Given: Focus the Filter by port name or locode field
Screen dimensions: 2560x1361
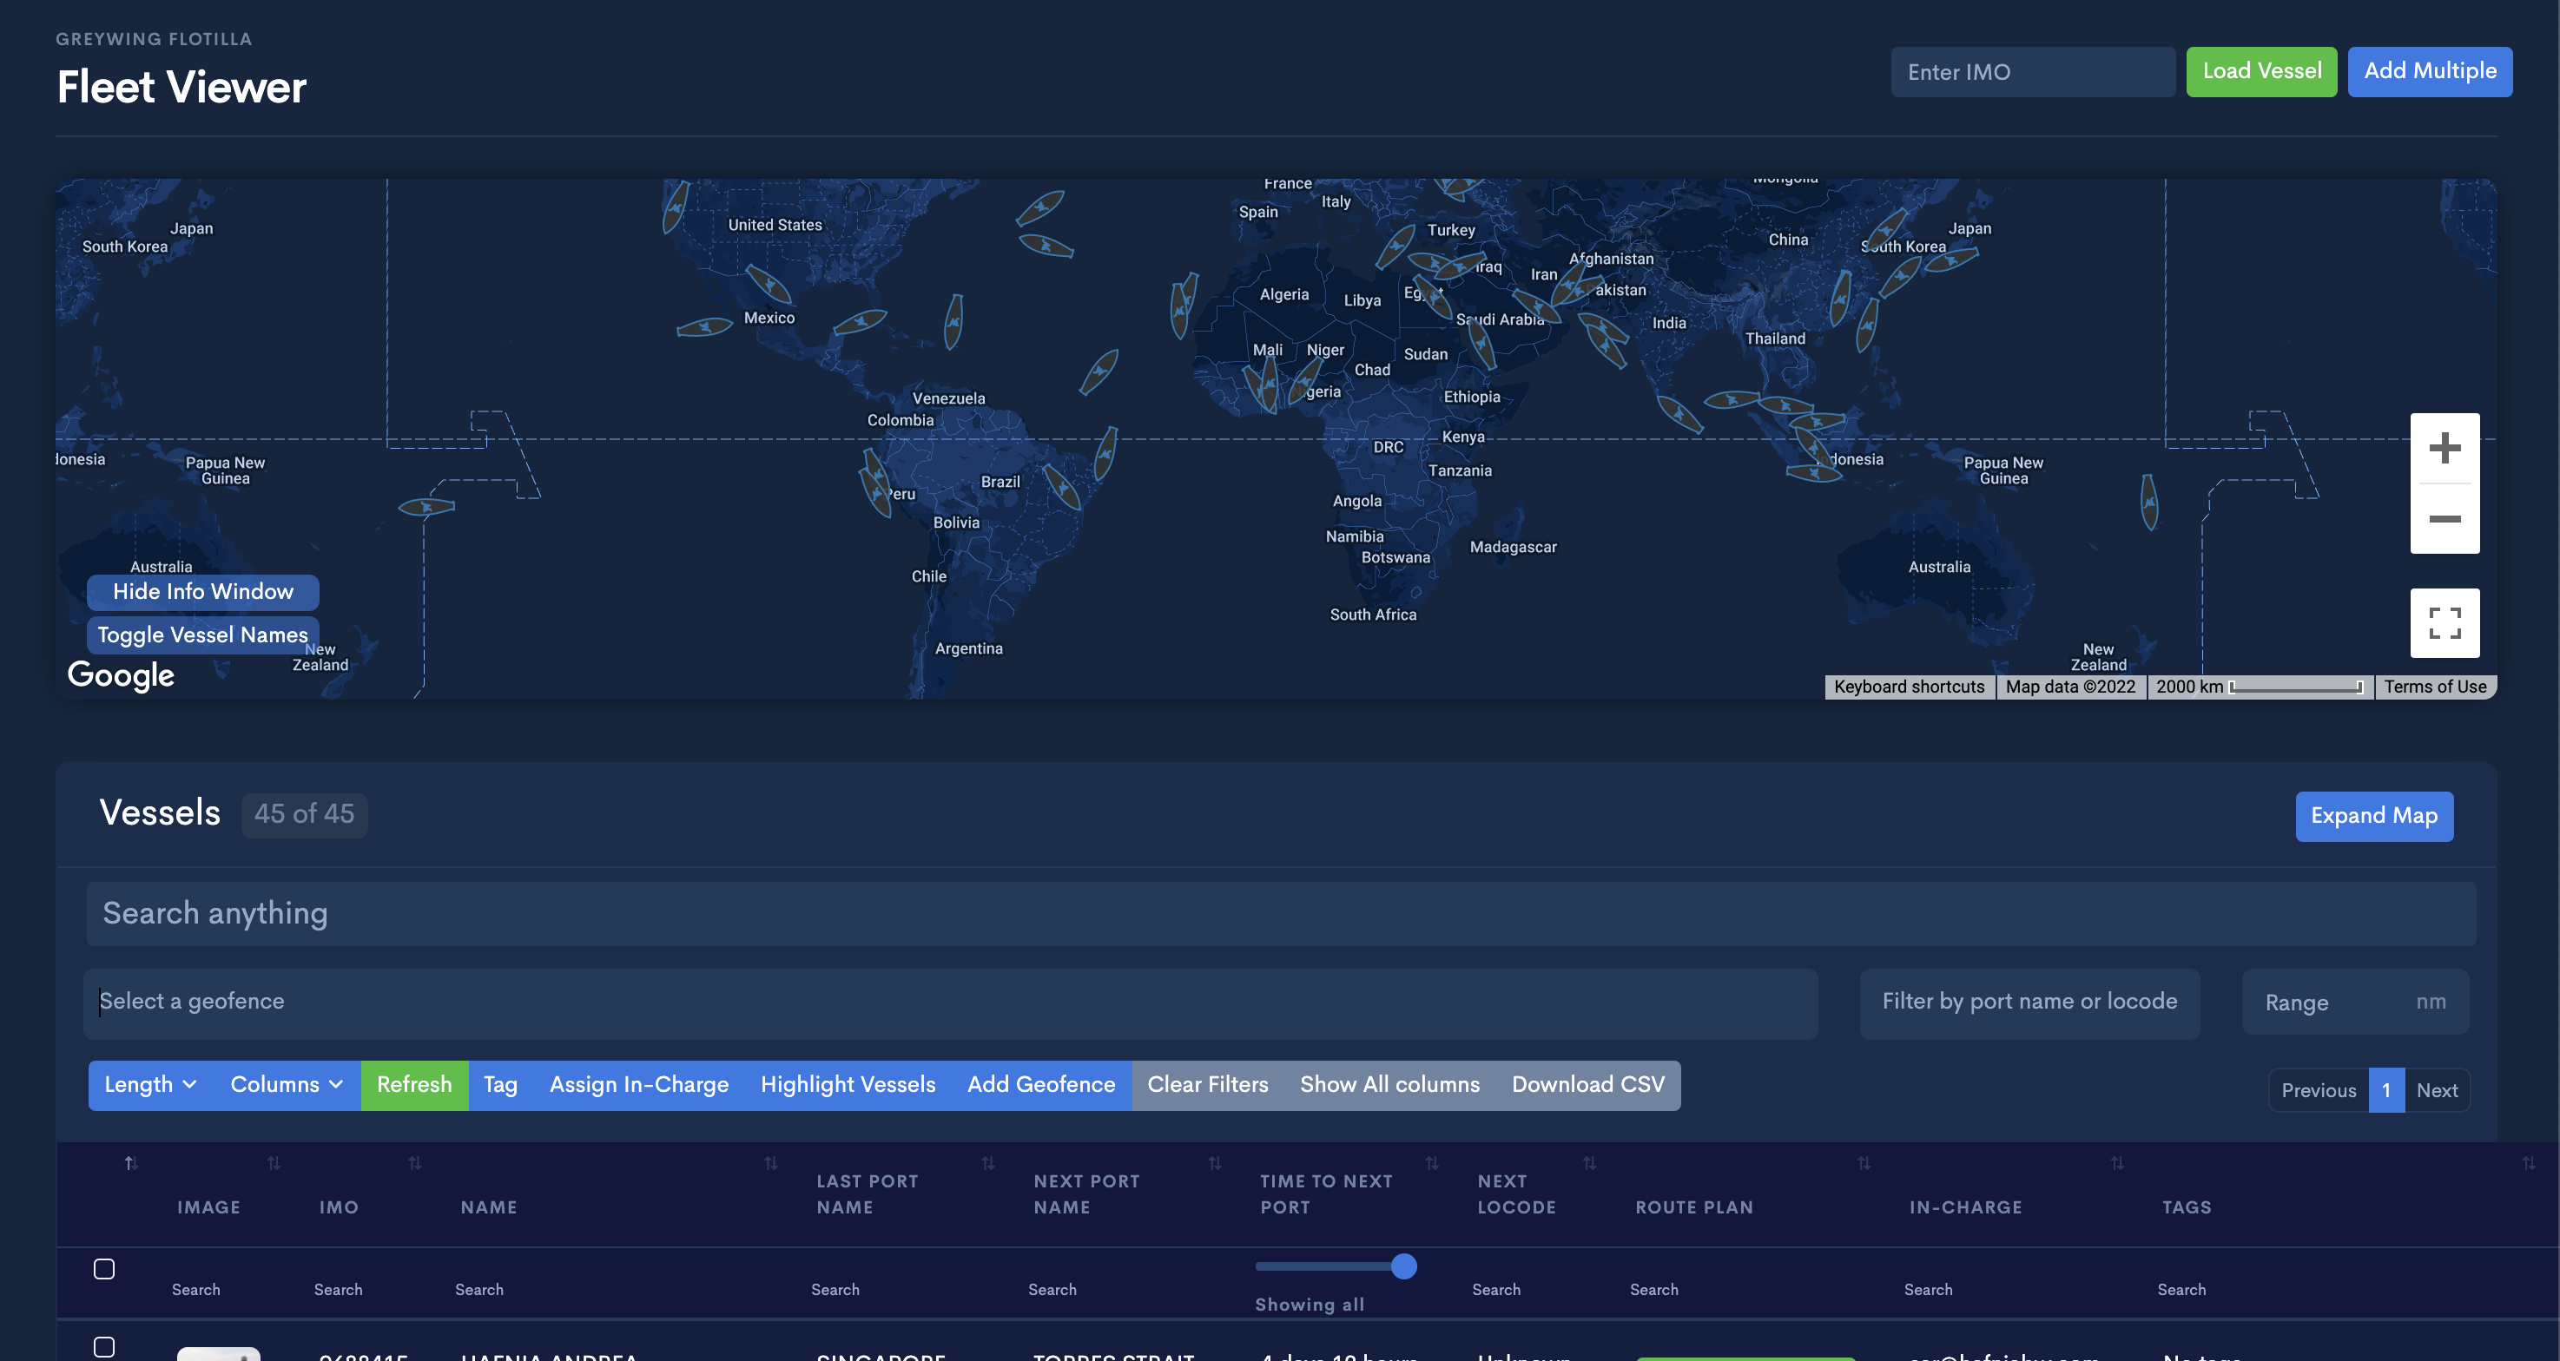Looking at the screenshot, I should [2029, 1003].
